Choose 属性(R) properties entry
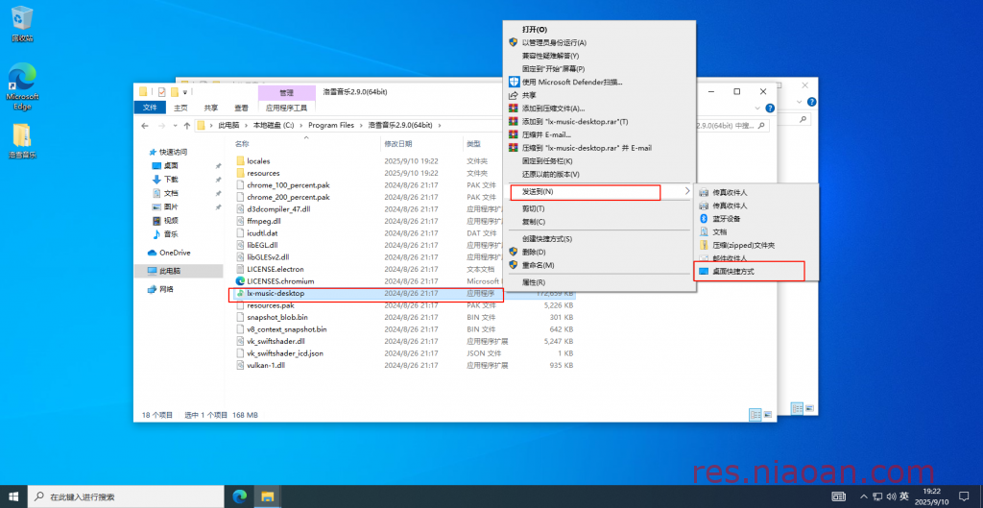Screen dimensions: 983x508 pos(534,282)
